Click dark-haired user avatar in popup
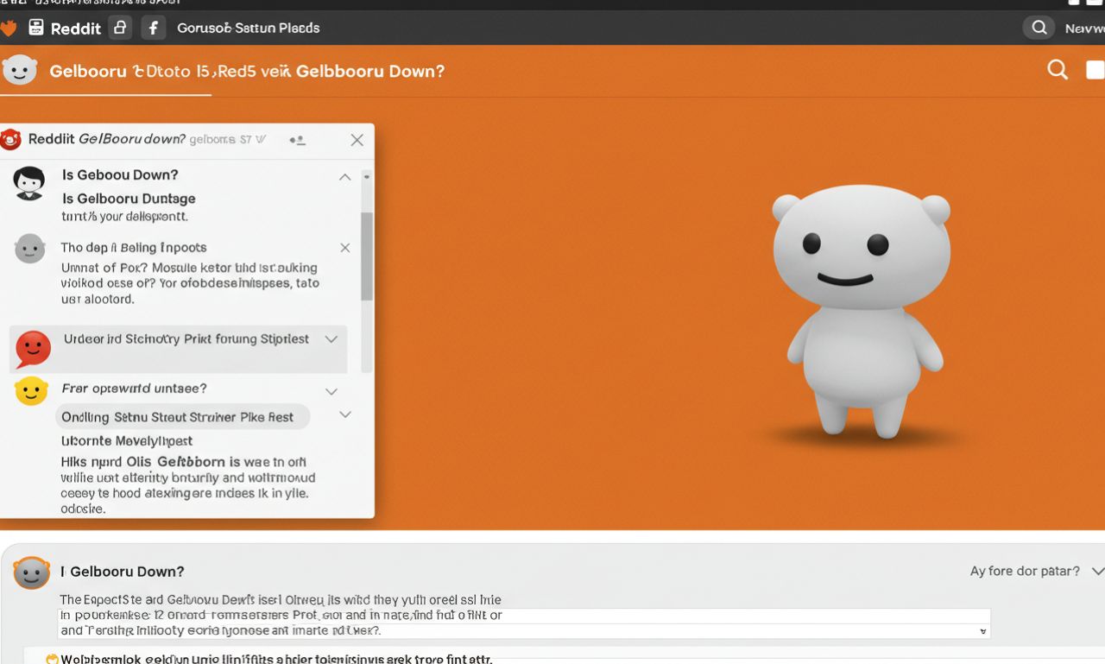This screenshot has width=1105, height=664. click(29, 183)
